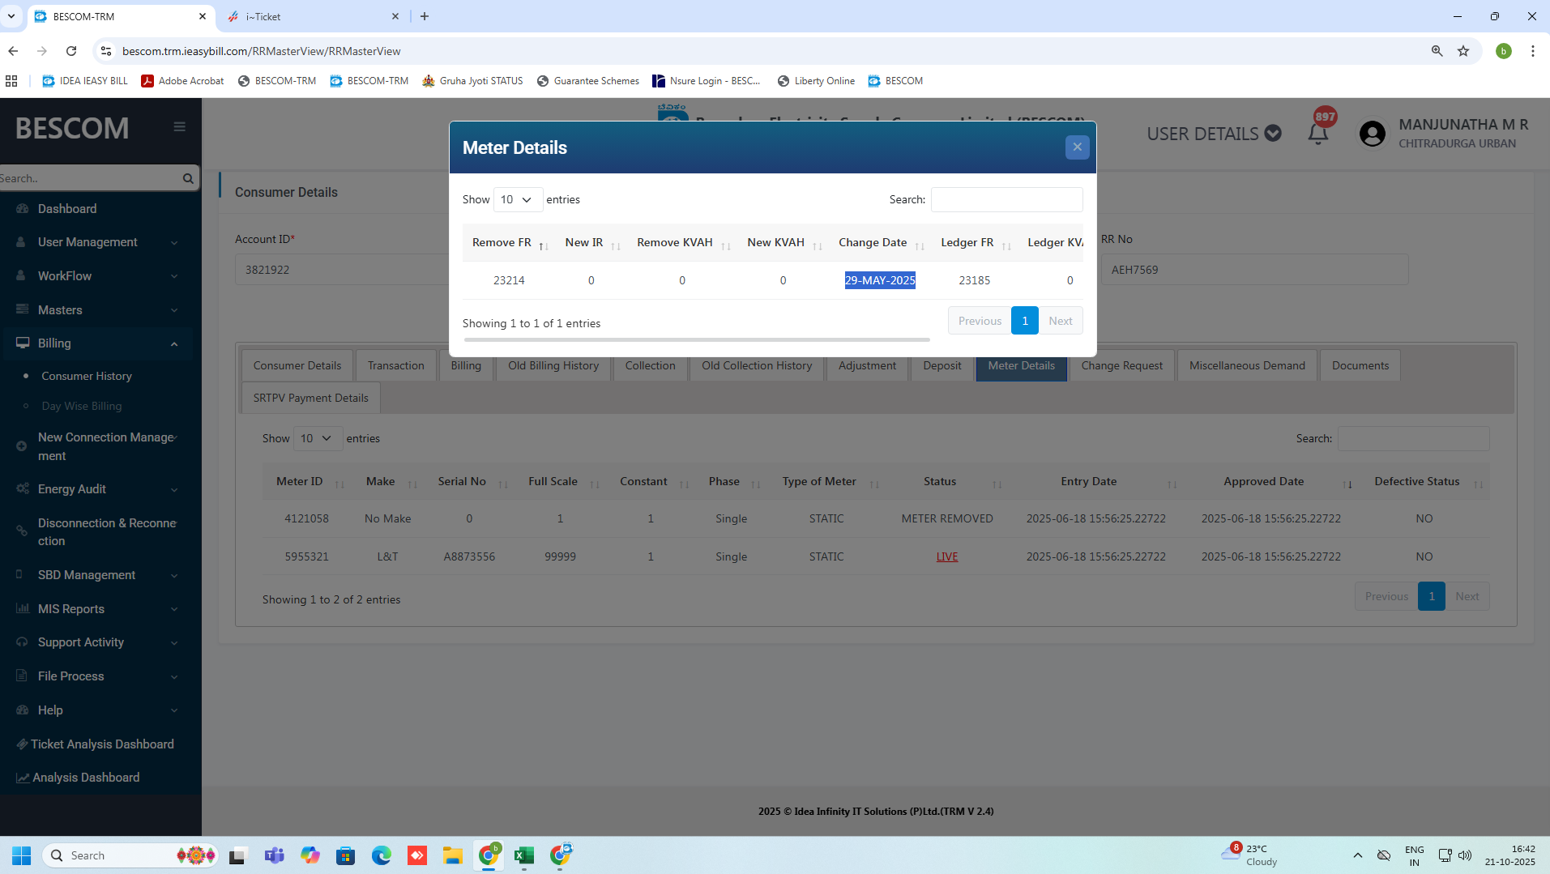
Task: Click the modal Search input field
Action: (x=1006, y=199)
